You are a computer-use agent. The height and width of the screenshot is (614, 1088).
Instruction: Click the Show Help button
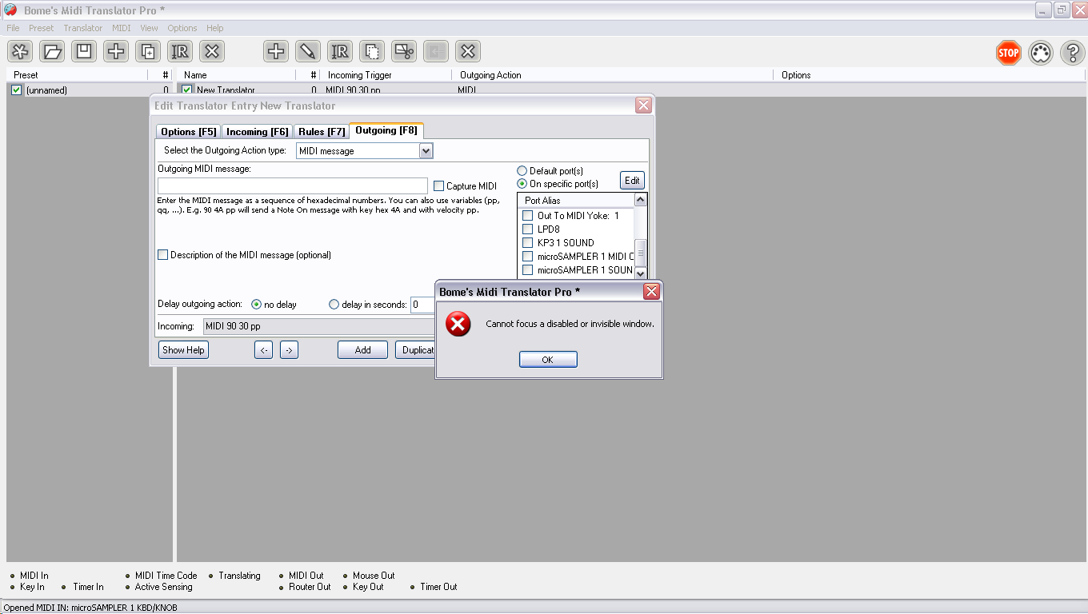click(183, 350)
